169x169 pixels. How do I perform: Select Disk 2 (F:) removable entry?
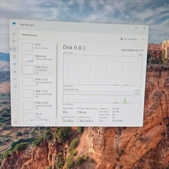tap(39, 93)
